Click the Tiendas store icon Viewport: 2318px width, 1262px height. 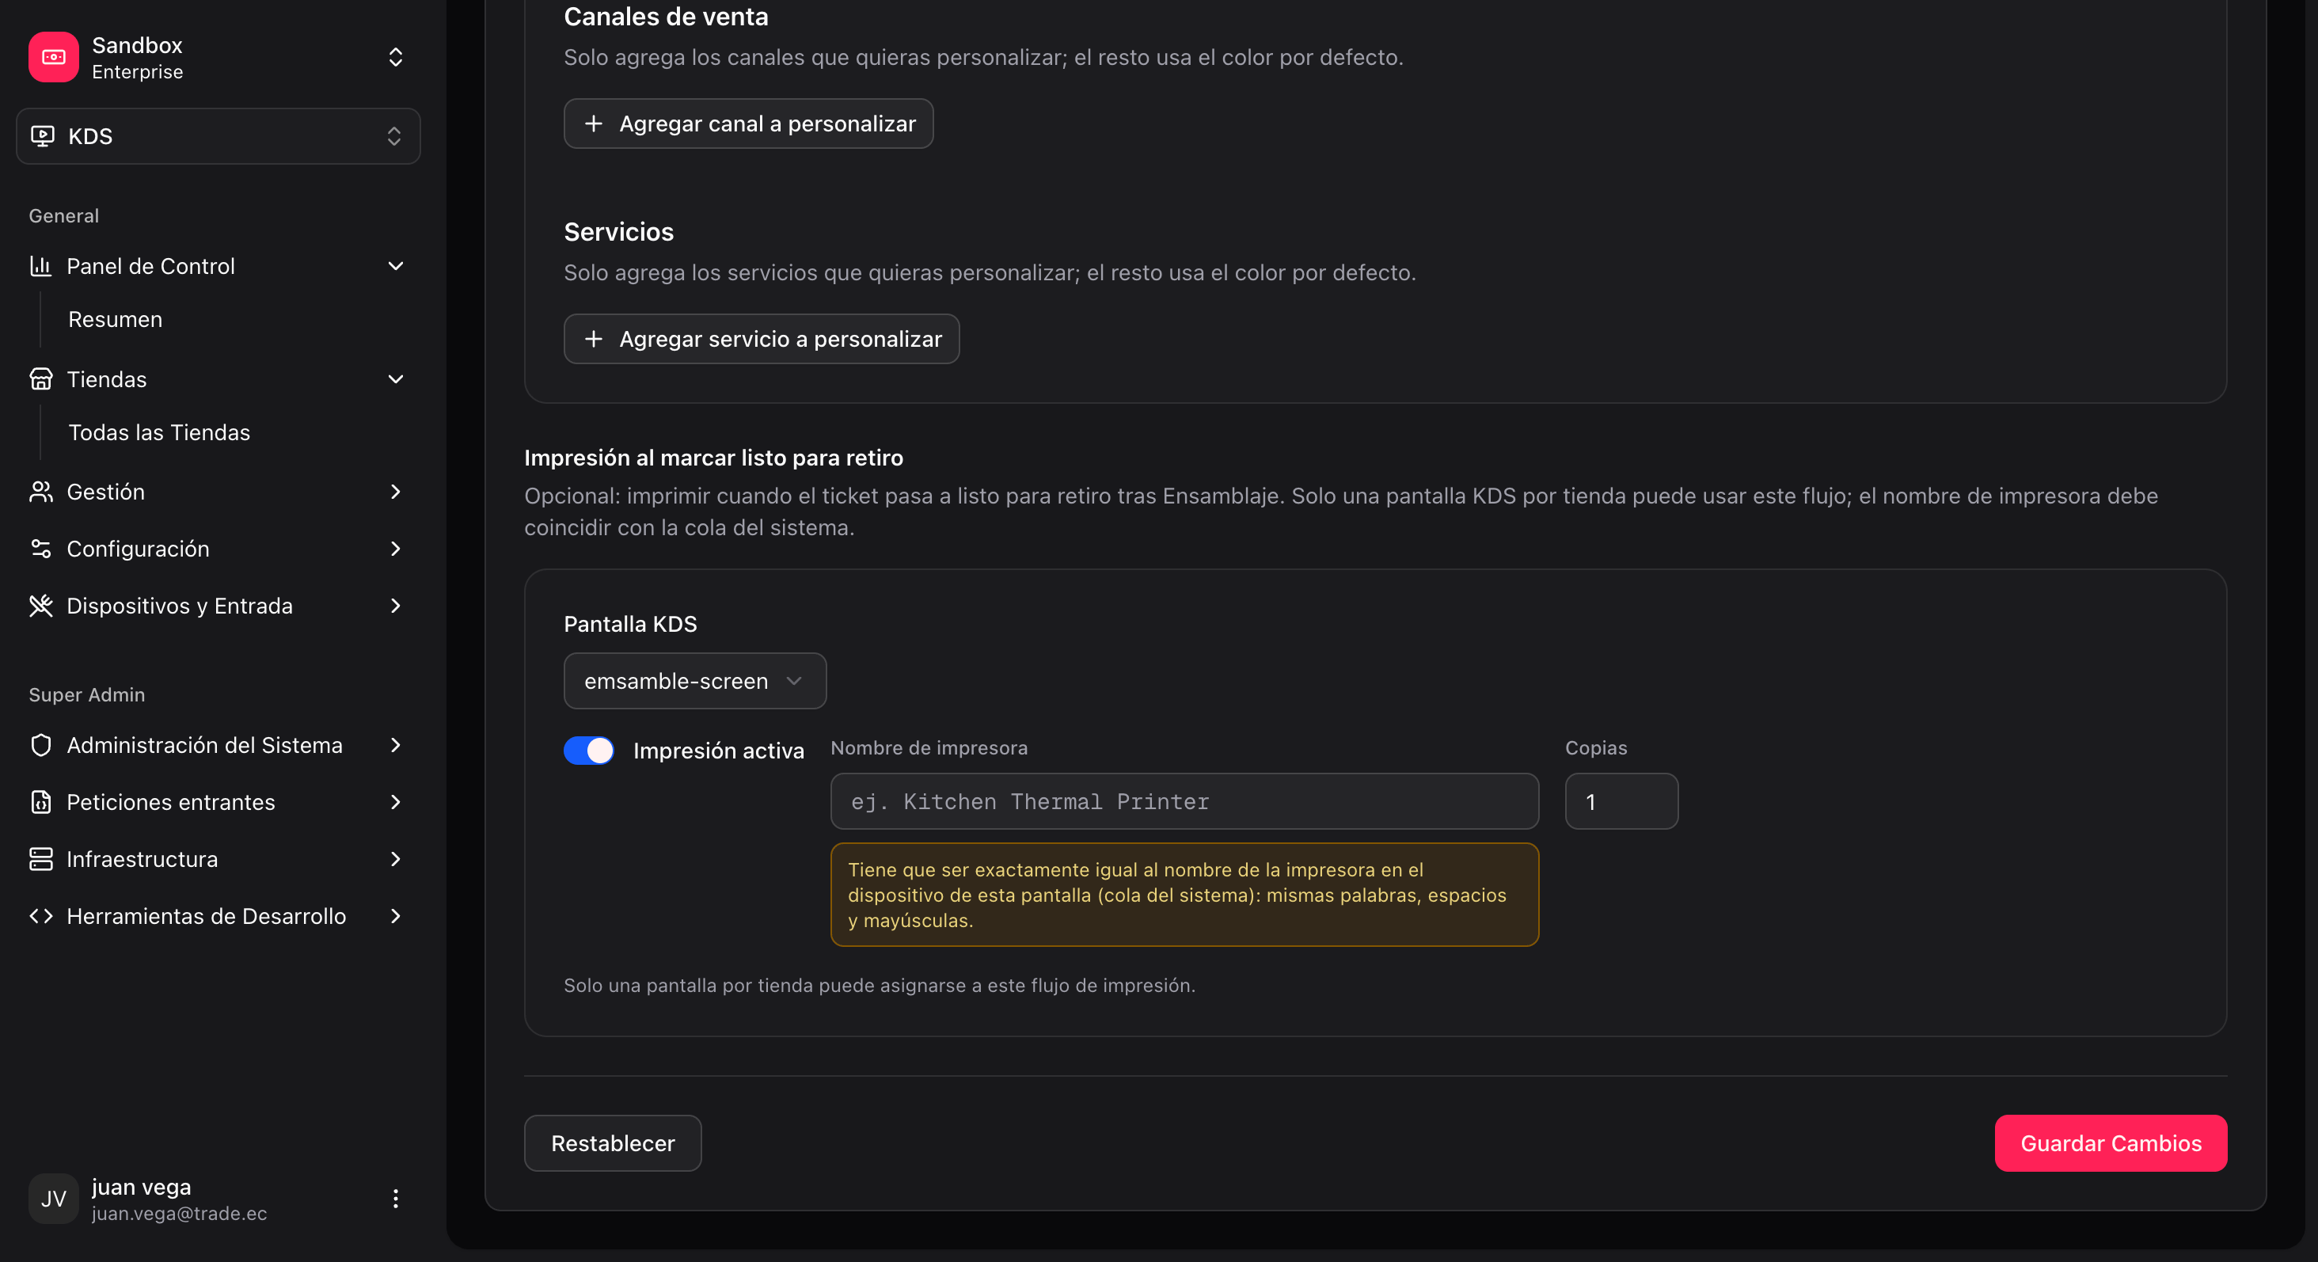(x=40, y=379)
